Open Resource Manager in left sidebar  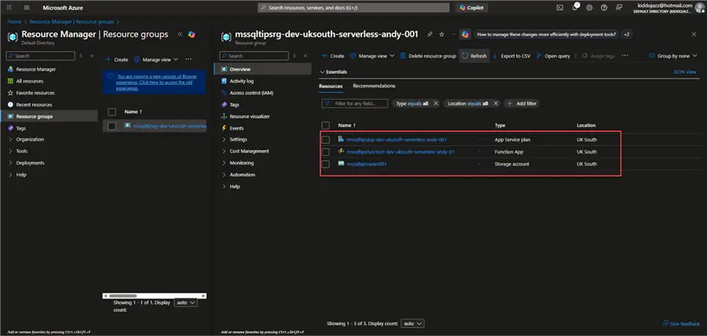tap(36, 69)
